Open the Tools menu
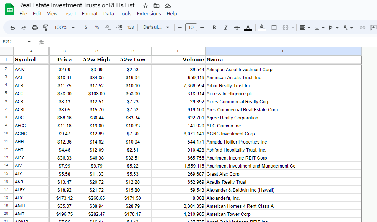The height and width of the screenshot is (222, 377). [126, 14]
